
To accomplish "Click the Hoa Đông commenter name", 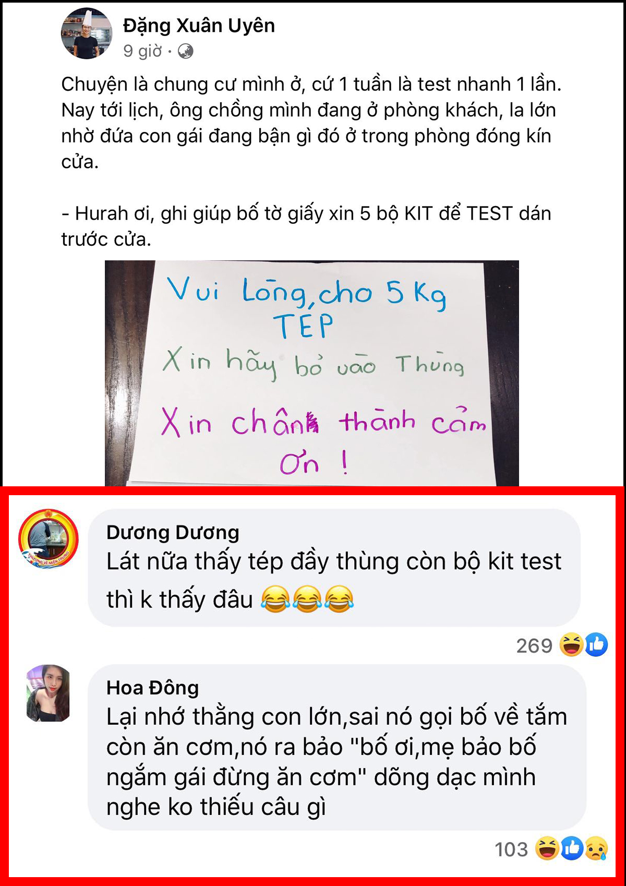I will 152,688.
